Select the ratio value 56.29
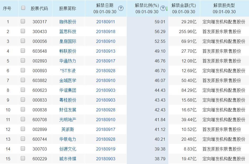This screenshot has width=249, height=164. pyautogui.click(x=160, y=31)
